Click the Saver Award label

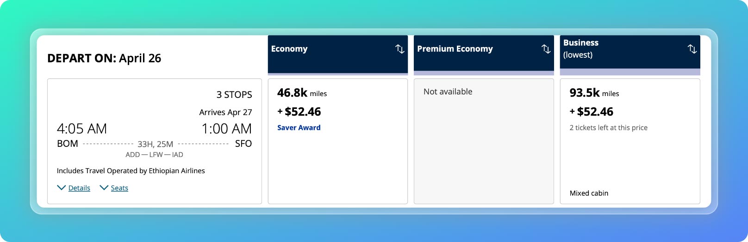(x=299, y=127)
